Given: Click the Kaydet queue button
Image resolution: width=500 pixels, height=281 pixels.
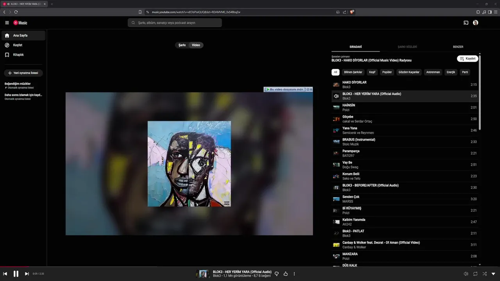Looking at the screenshot, I should (x=468, y=59).
